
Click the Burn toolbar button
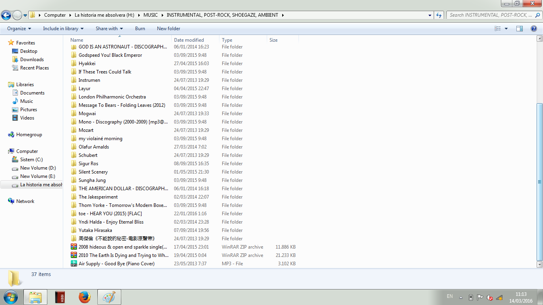(140, 29)
